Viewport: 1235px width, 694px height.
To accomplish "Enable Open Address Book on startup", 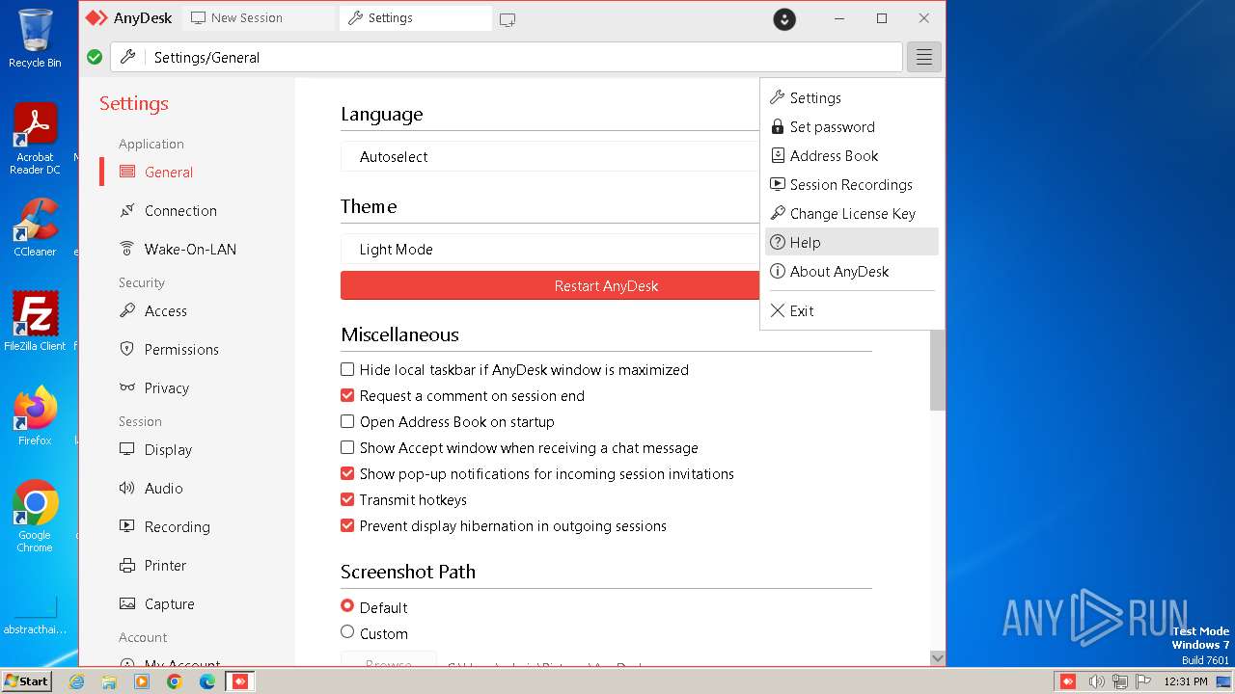I will pos(347,421).
